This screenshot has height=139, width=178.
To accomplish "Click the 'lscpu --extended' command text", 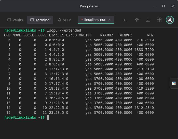I will (x=64, y=30).
